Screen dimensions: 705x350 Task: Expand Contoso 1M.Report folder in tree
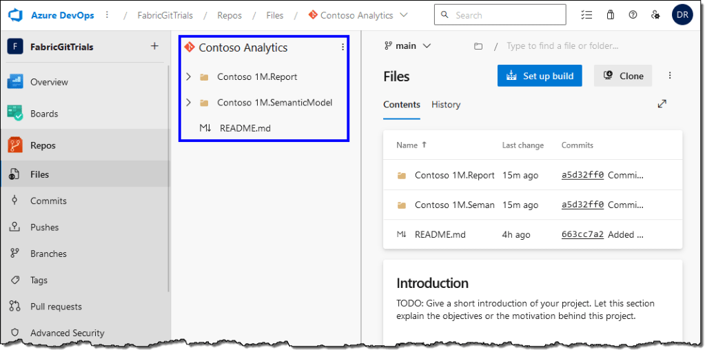[x=188, y=76]
